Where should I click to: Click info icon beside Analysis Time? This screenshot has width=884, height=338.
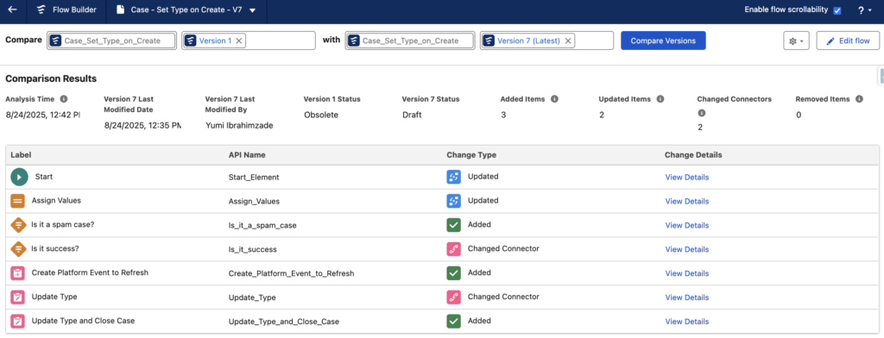point(64,99)
